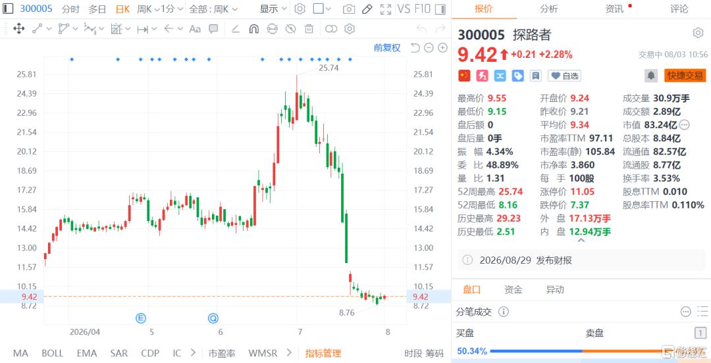
Task: Select the move/crosshair cursor tool
Action: click(x=18, y=29)
